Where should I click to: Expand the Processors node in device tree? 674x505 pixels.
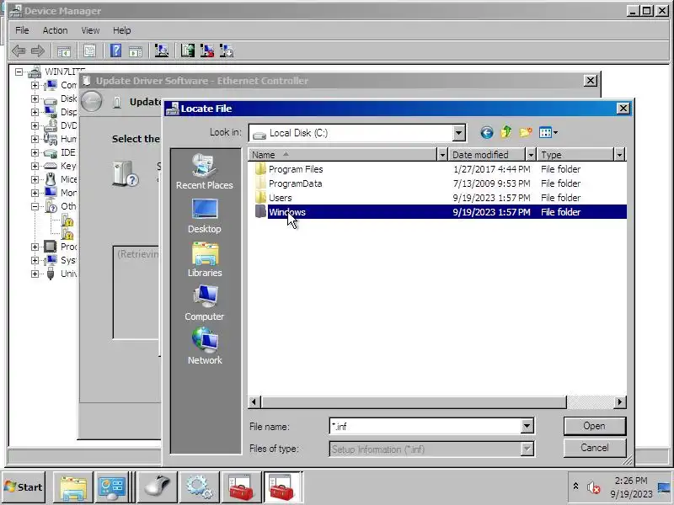[x=35, y=247]
